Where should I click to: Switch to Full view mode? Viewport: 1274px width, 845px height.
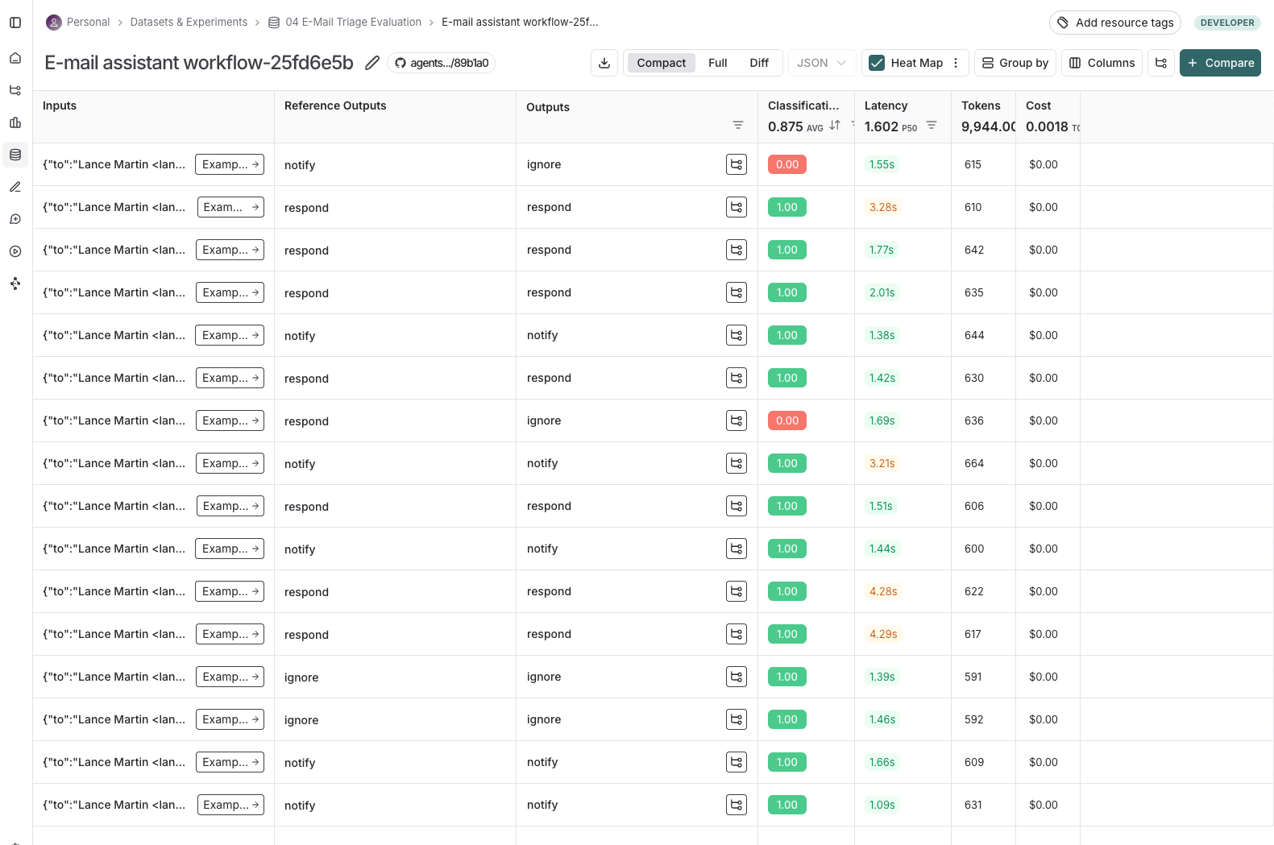tap(717, 63)
